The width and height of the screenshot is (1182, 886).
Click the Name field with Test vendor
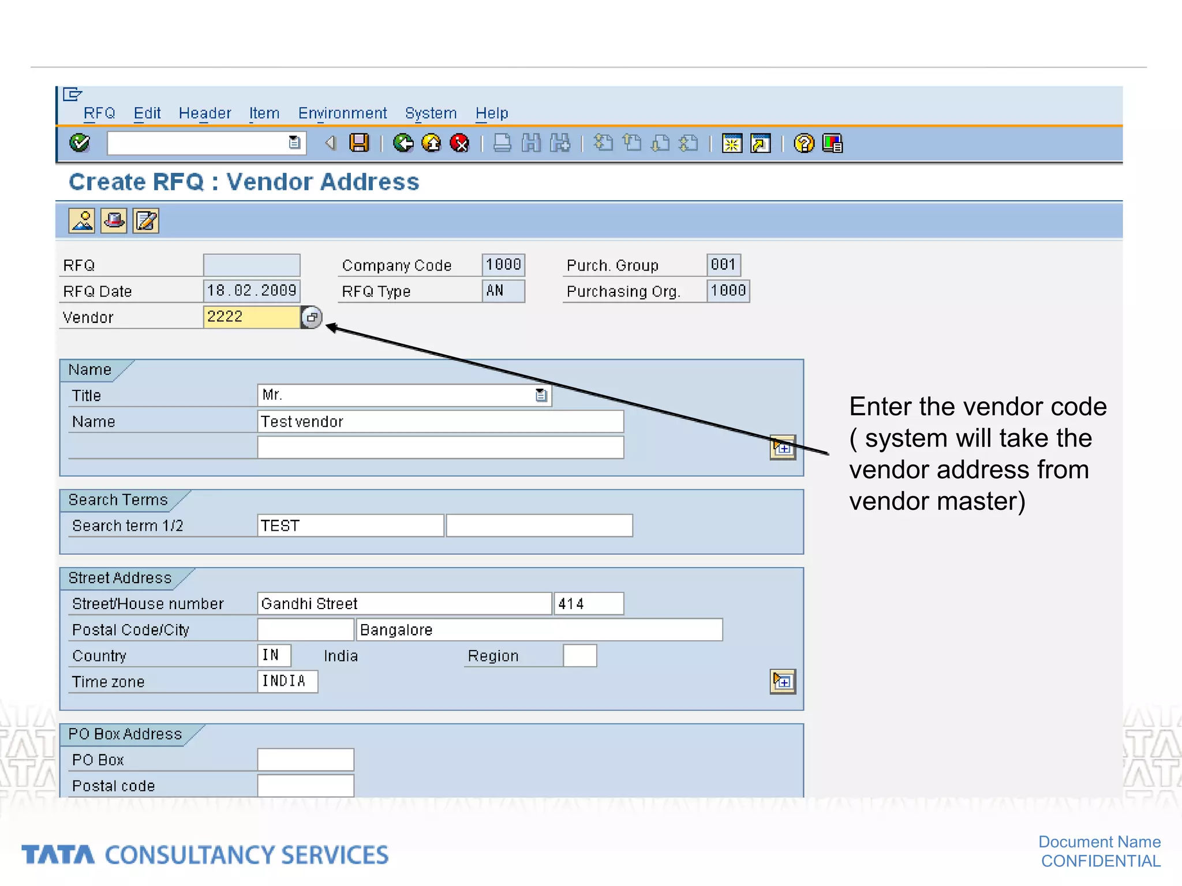(x=440, y=421)
